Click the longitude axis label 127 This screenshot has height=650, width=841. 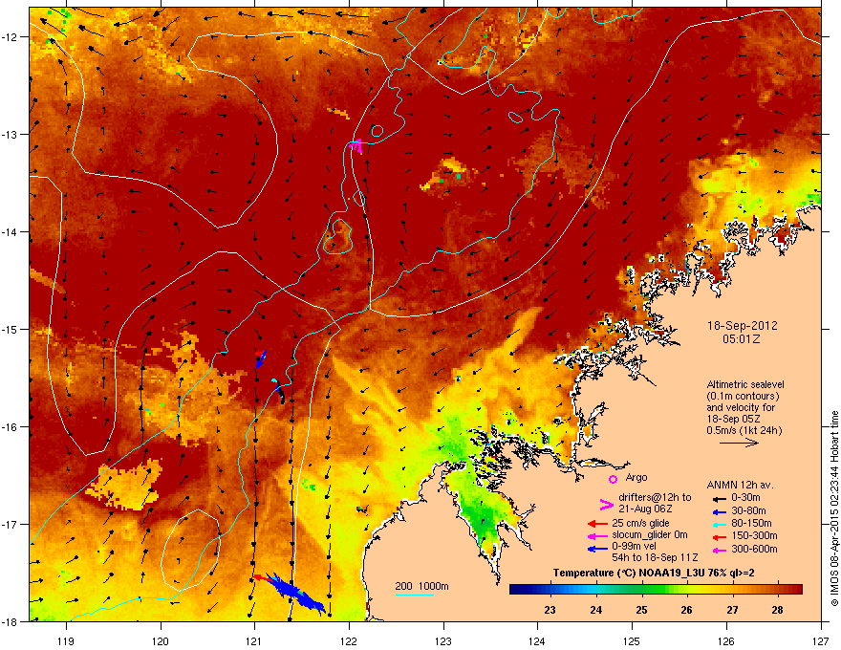820,641
